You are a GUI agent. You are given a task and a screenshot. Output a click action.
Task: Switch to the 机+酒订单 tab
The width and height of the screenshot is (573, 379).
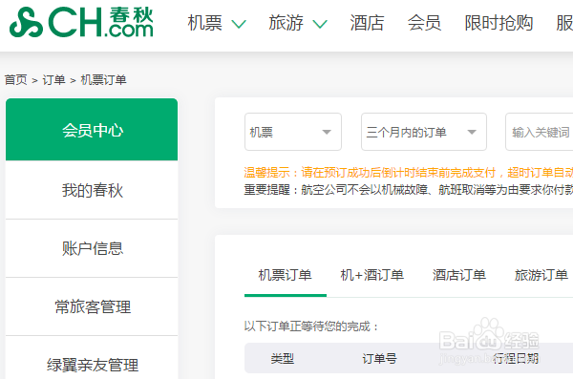pos(372,275)
